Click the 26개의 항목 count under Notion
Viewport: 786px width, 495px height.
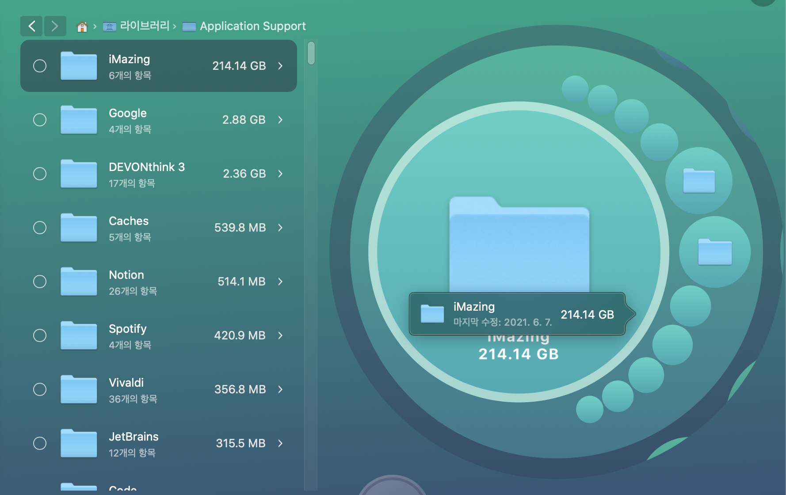[x=133, y=291]
